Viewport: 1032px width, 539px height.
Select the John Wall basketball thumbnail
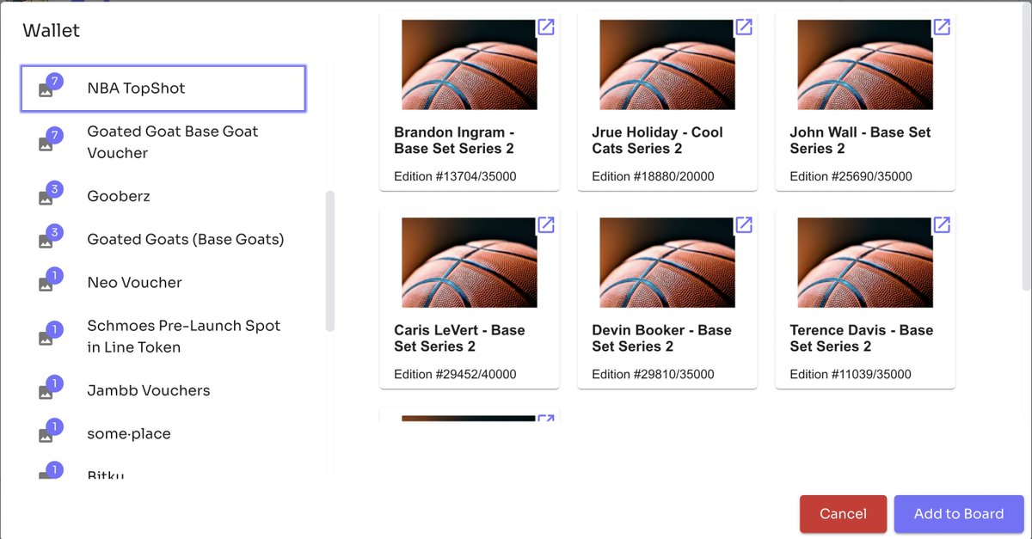pos(865,64)
